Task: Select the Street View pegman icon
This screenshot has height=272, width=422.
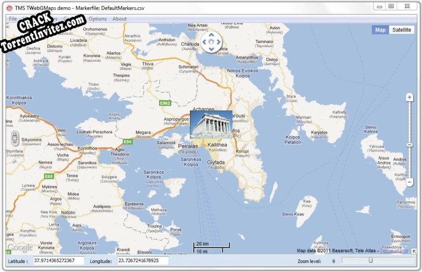Action: tap(15, 138)
